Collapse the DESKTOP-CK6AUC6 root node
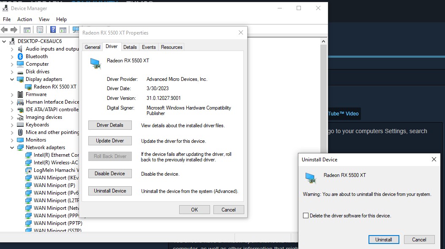The height and width of the screenshot is (249, 445). click(x=4, y=41)
